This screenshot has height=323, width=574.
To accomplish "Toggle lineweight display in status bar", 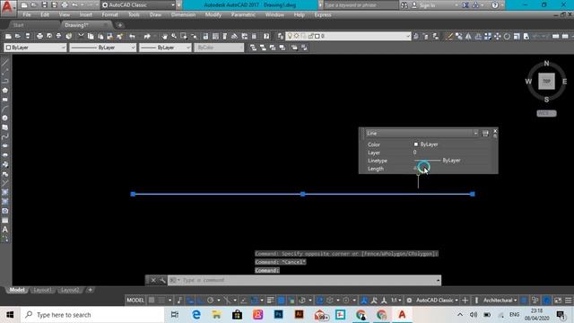I will pyautogui.click(x=271, y=301).
